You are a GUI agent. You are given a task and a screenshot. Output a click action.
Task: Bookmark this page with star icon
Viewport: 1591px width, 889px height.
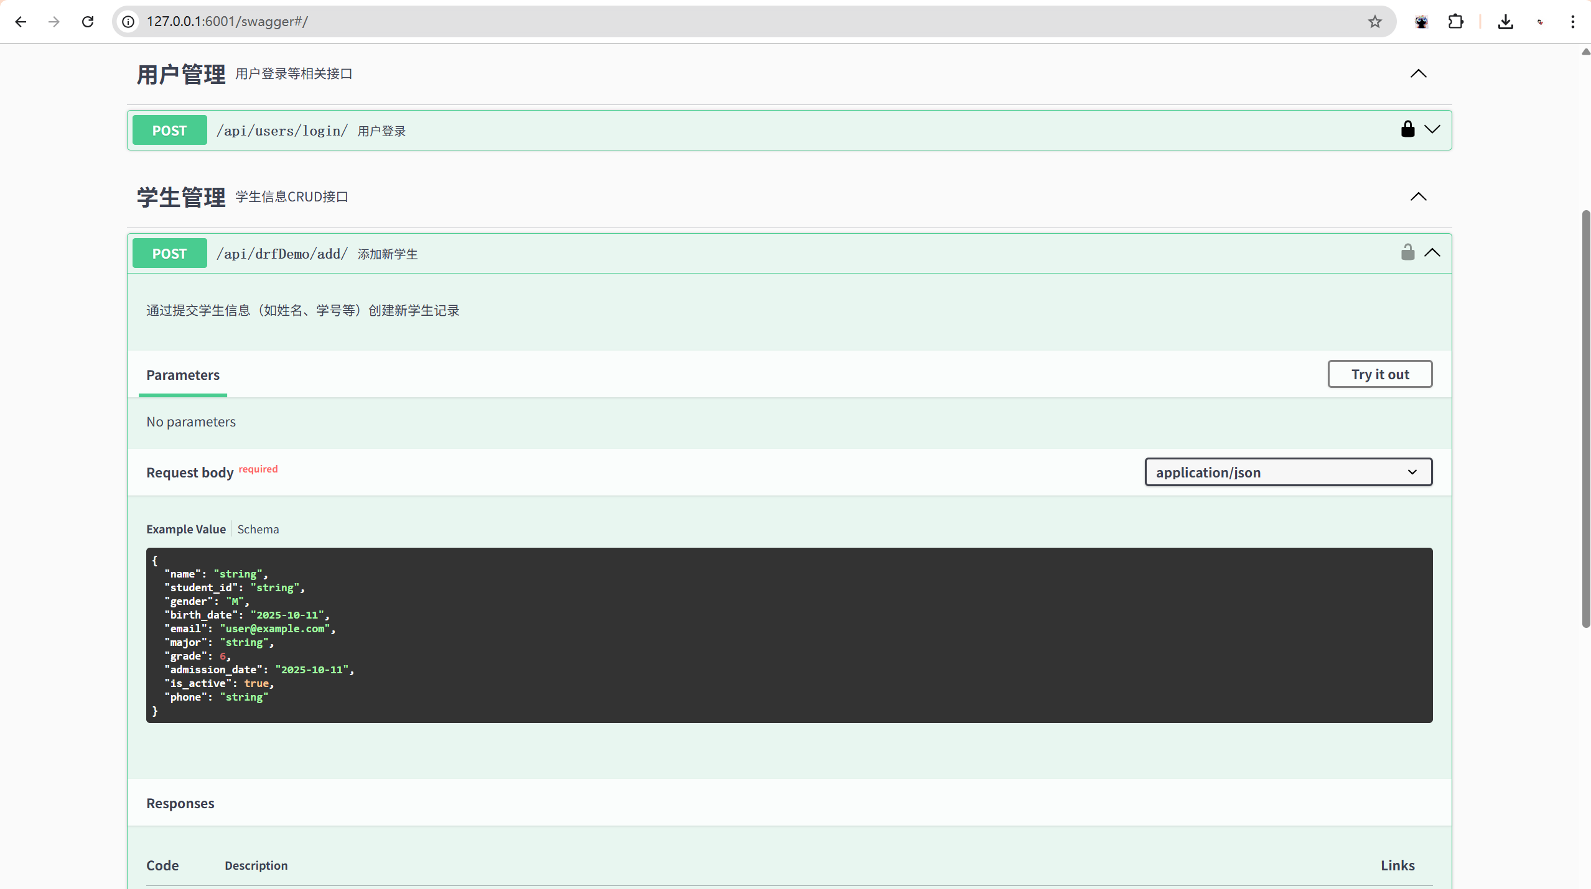tap(1375, 22)
